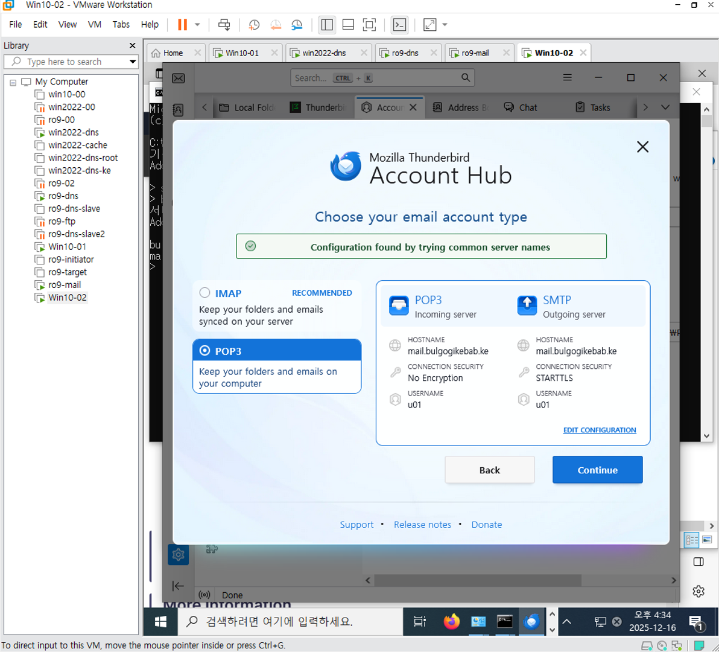The height and width of the screenshot is (652, 719).
Task: Open the stretch display options dropdown arrow
Action: (x=445, y=25)
